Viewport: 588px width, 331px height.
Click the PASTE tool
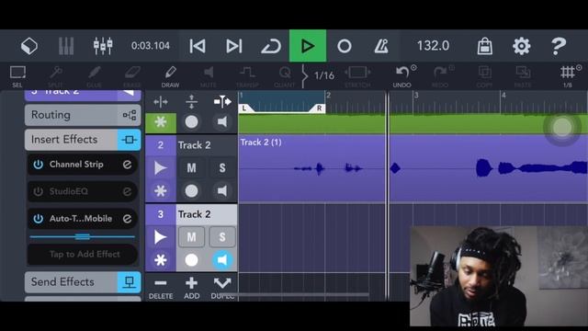(523, 76)
